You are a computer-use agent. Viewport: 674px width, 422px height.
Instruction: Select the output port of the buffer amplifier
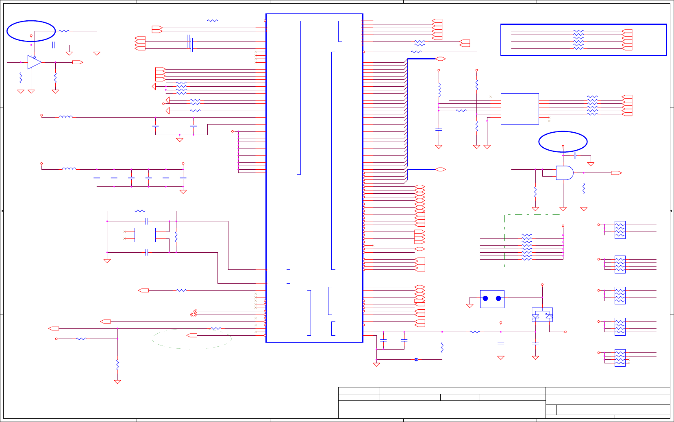click(78, 62)
